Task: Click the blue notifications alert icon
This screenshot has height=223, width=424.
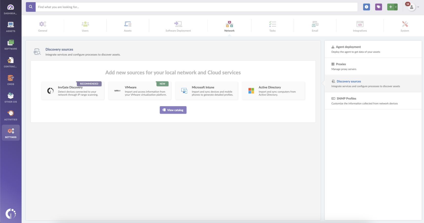Action: (x=366, y=7)
